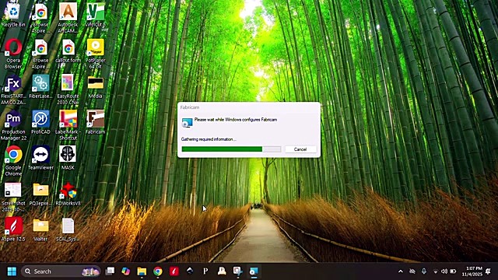
Task: Click the battery status tray icon
Action: click(x=454, y=271)
